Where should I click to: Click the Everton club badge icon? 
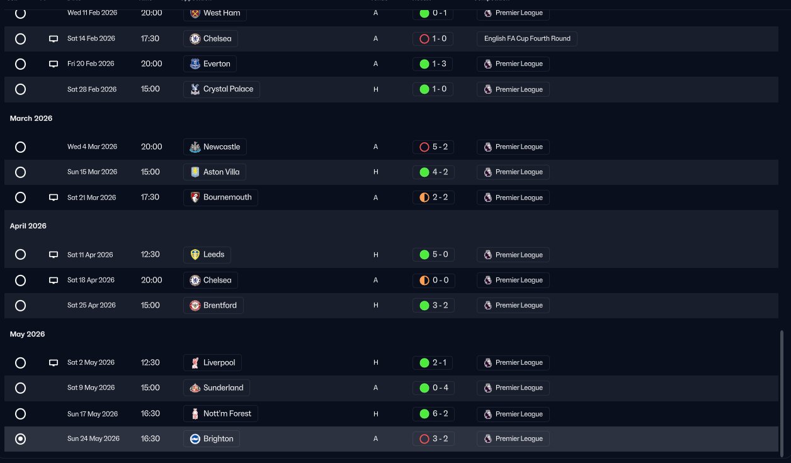coord(195,64)
